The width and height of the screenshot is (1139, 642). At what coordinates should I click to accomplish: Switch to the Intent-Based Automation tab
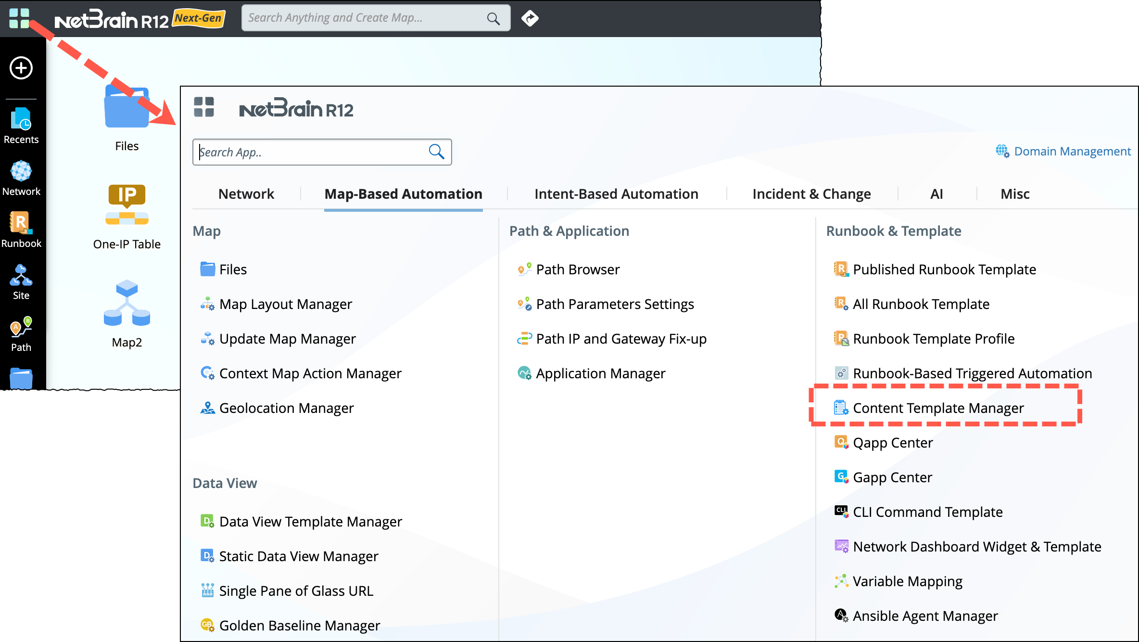pyautogui.click(x=616, y=194)
